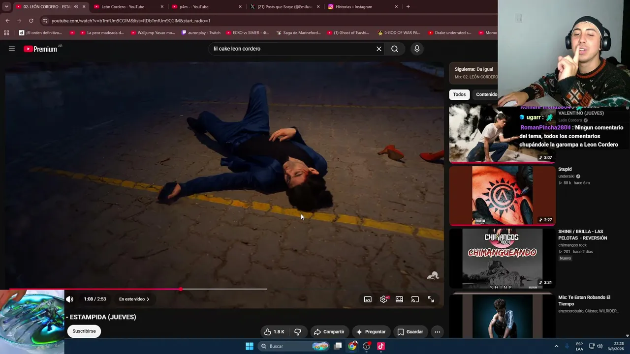
Task: Open the OBS Studio taskbar icon
Action: click(366, 346)
